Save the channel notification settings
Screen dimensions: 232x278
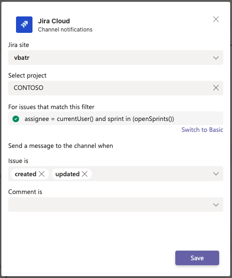point(197,258)
